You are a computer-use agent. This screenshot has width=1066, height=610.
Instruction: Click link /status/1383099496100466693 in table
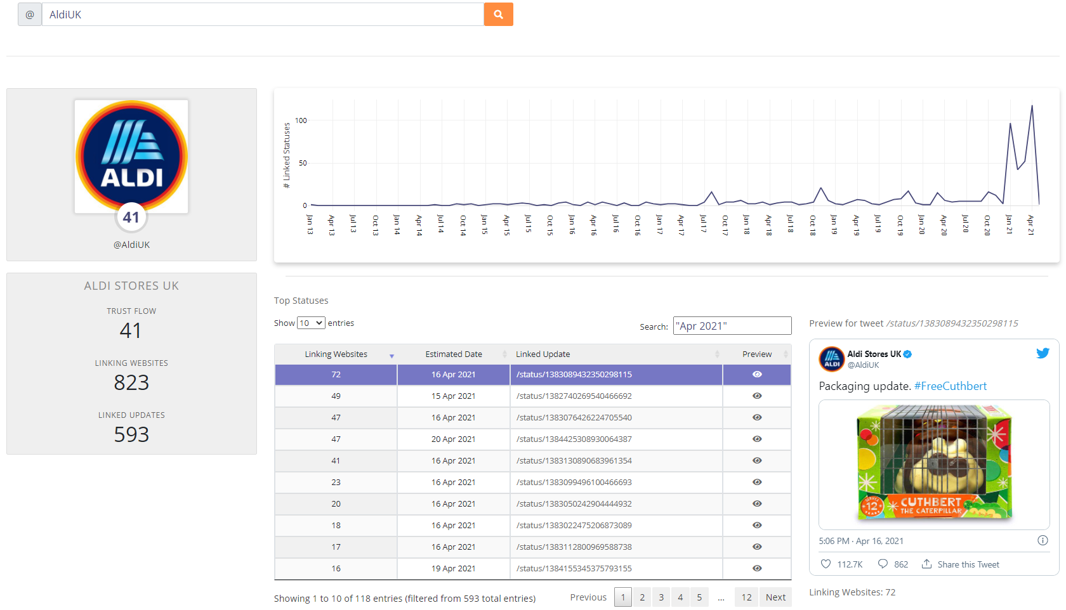click(x=574, y=482)
